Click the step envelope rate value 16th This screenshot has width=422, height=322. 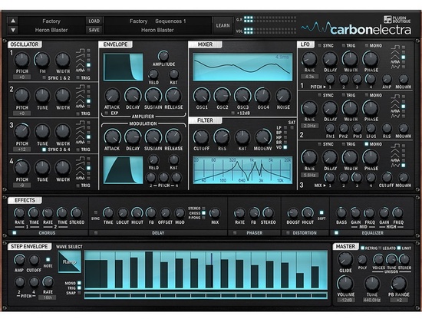47,297
